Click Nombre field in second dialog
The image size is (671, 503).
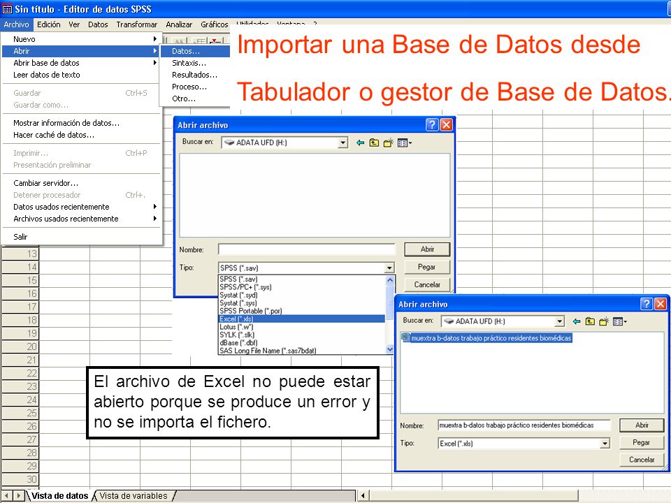coord(524,425)
